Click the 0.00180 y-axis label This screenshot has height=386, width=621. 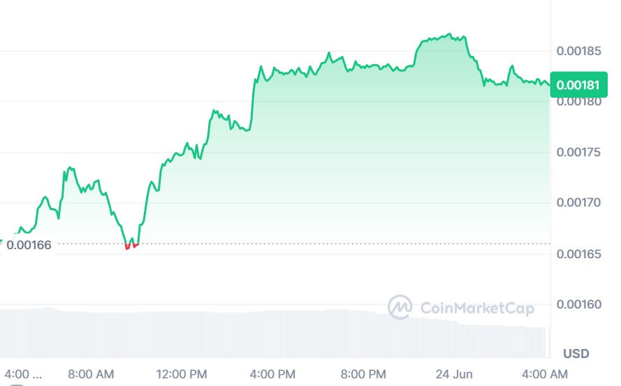coord(577,102)
